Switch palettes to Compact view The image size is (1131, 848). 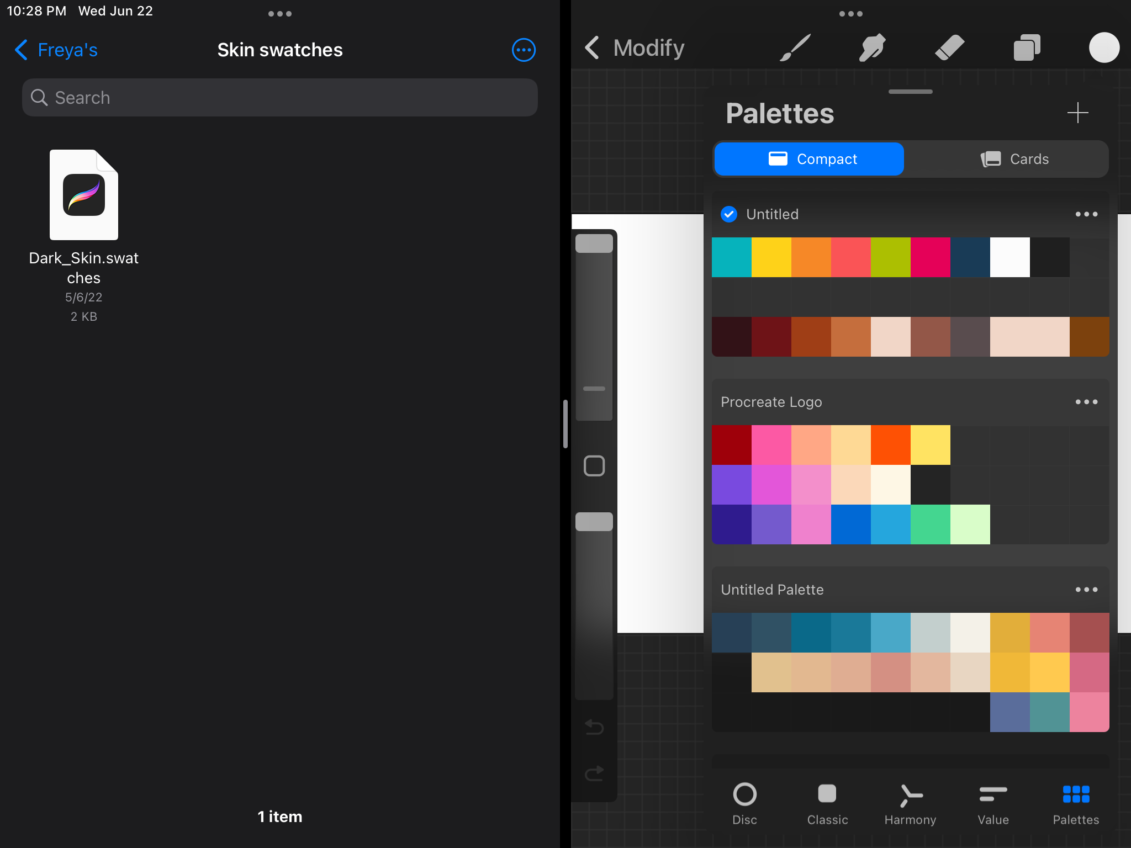pos(809,159)
